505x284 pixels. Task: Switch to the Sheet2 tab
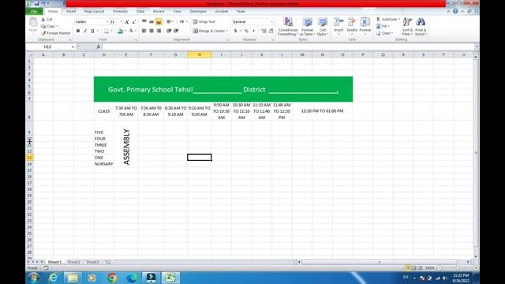(x=73, y=262)
